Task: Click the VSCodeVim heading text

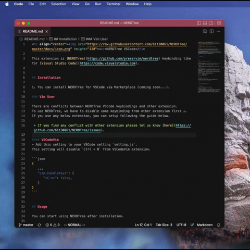Action: [x=50, y=140]
